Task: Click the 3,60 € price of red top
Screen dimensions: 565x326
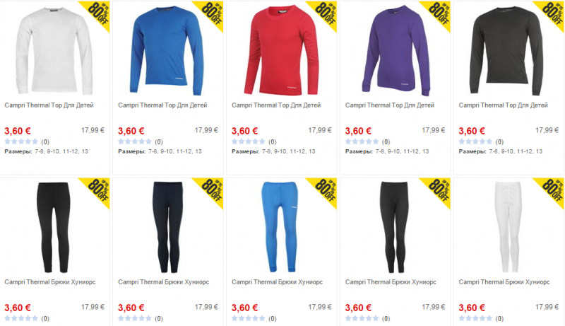Action: (x=244, y=131)
